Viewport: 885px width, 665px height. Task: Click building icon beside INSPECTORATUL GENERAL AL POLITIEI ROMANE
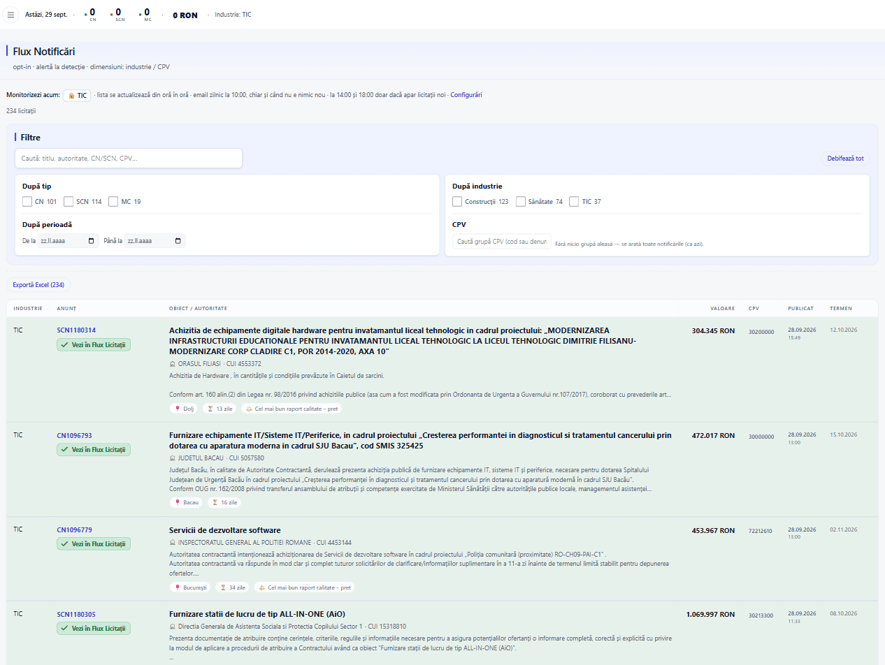tap(173, 543)
